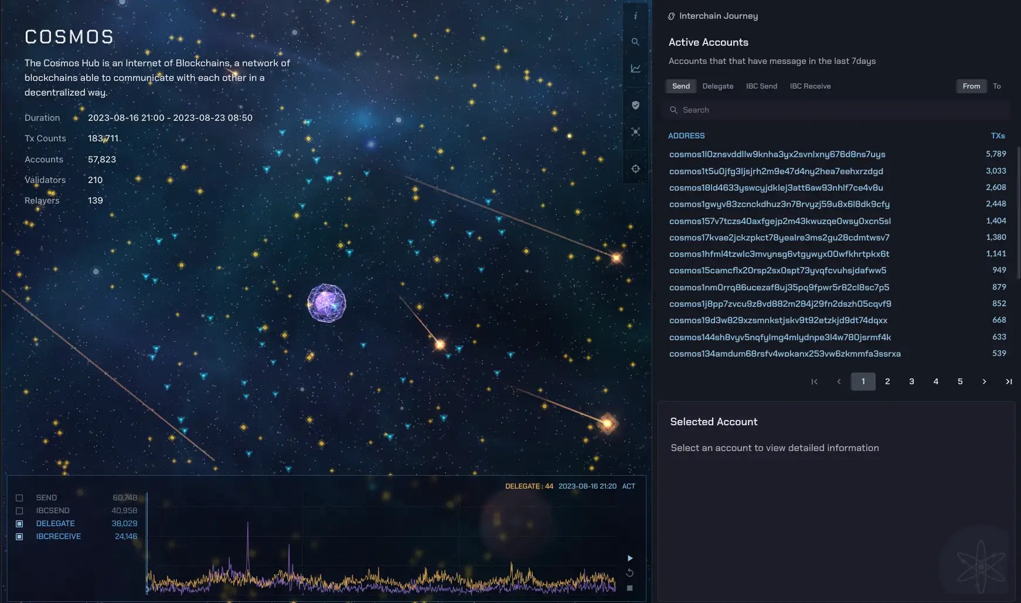Click the COSMOS title heading

69,37
